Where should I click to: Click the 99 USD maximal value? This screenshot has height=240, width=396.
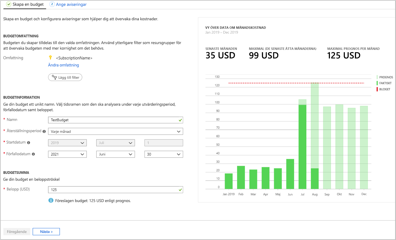point(264,55)
